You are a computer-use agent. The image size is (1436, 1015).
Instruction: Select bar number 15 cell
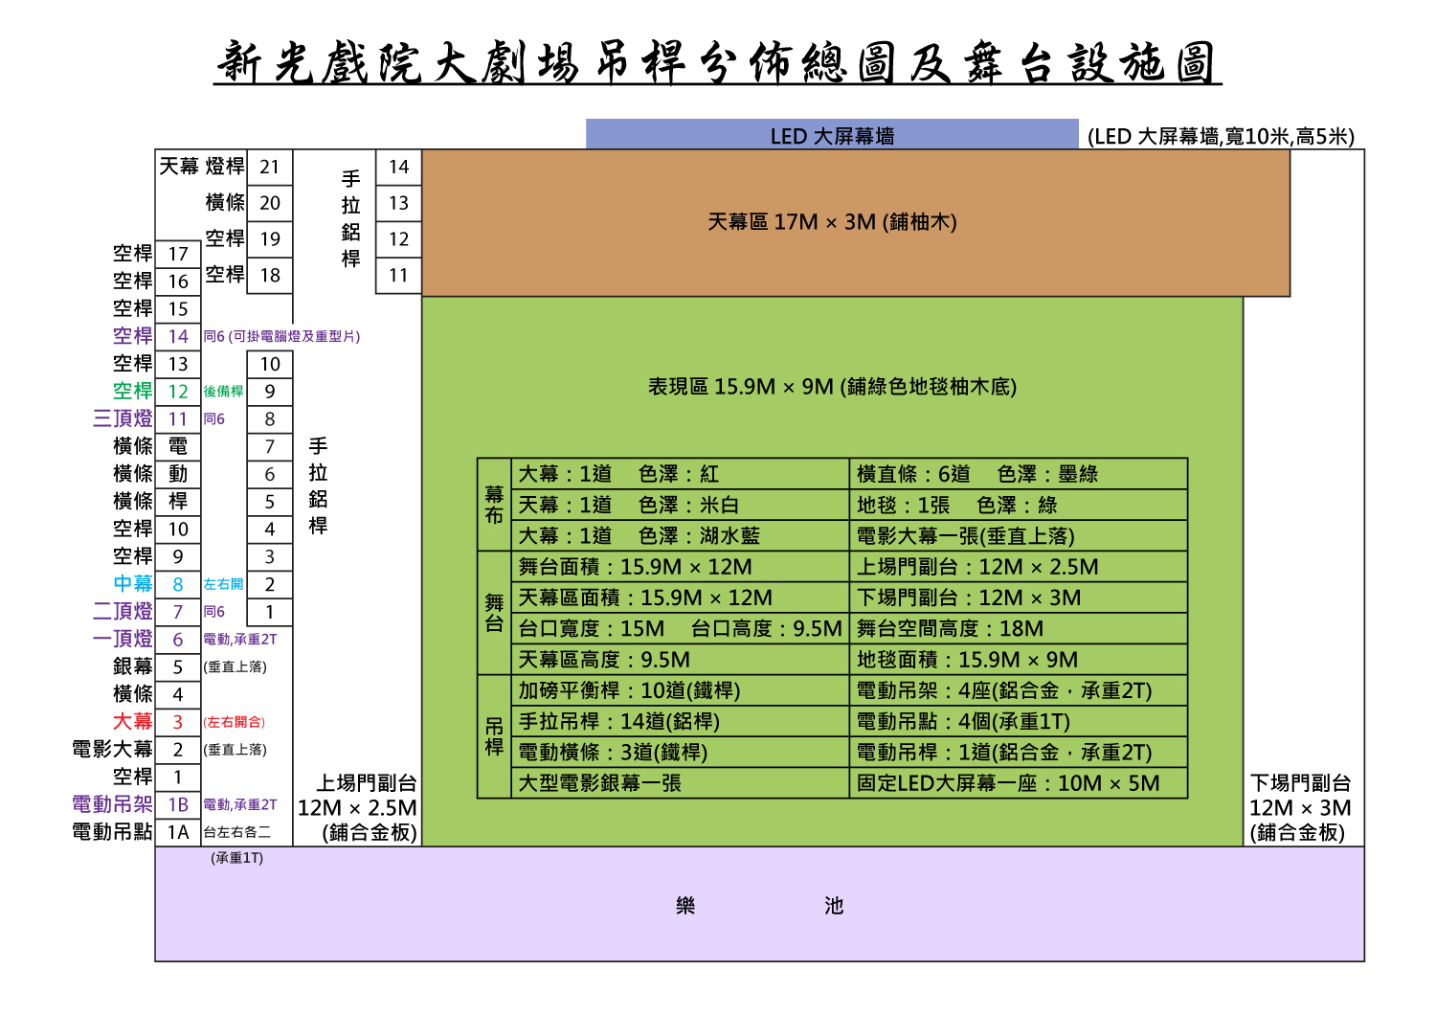(178, 309)
